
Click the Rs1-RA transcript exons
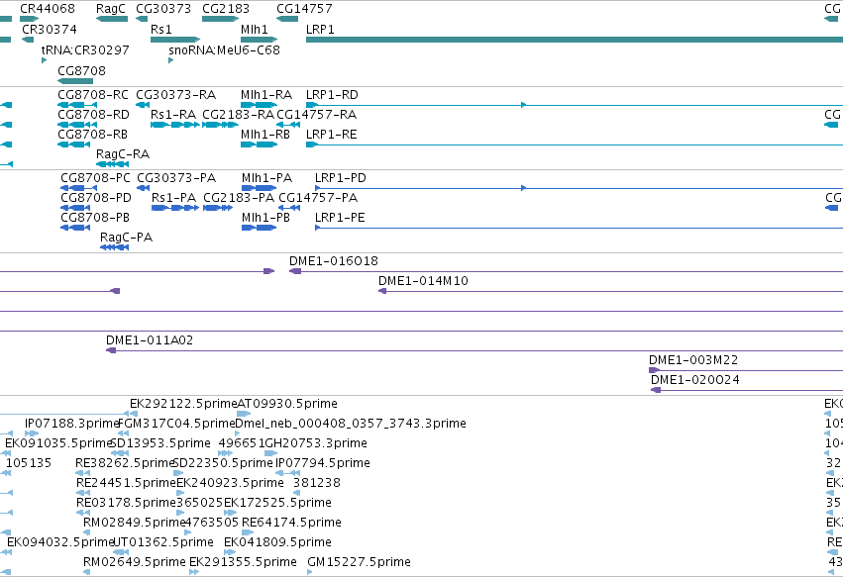[x=175, y=125]
